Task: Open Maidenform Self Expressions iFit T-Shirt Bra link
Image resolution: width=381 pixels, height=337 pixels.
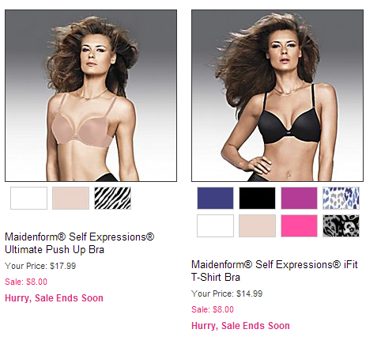Action: 274,271
